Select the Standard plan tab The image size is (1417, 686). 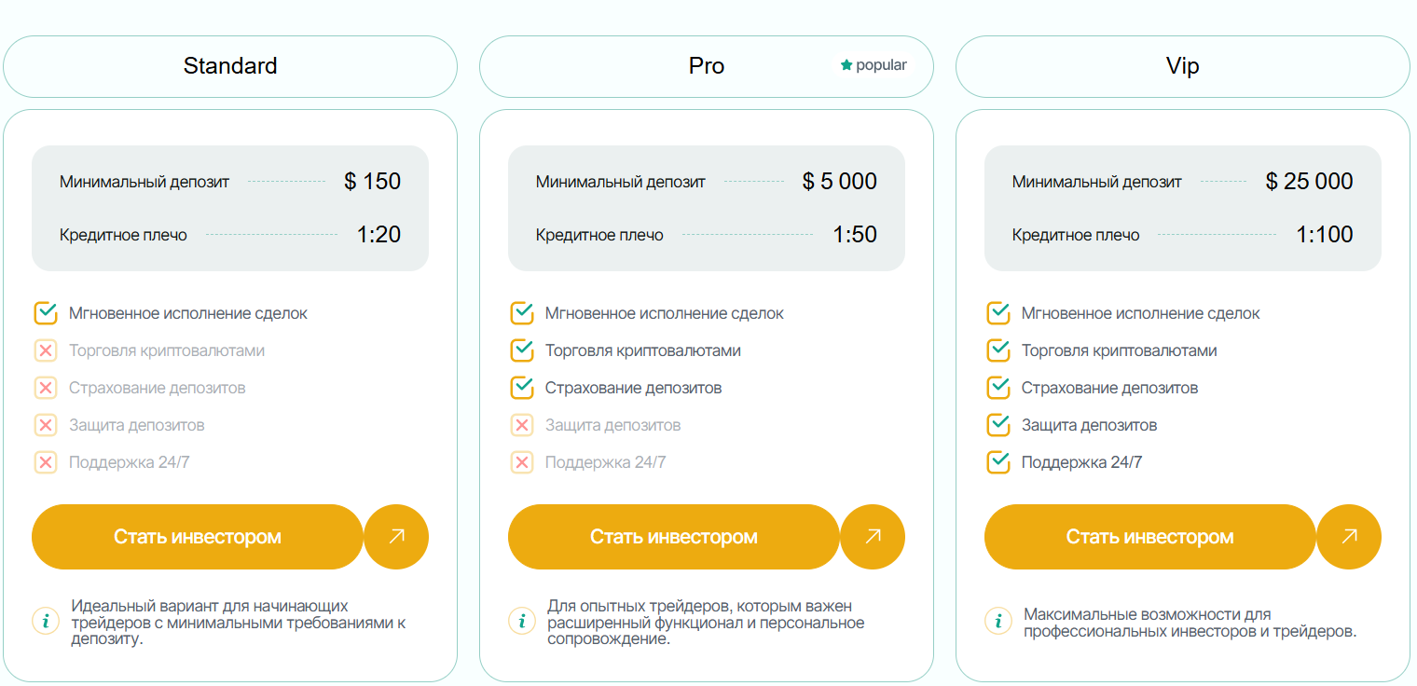[230, 66]
